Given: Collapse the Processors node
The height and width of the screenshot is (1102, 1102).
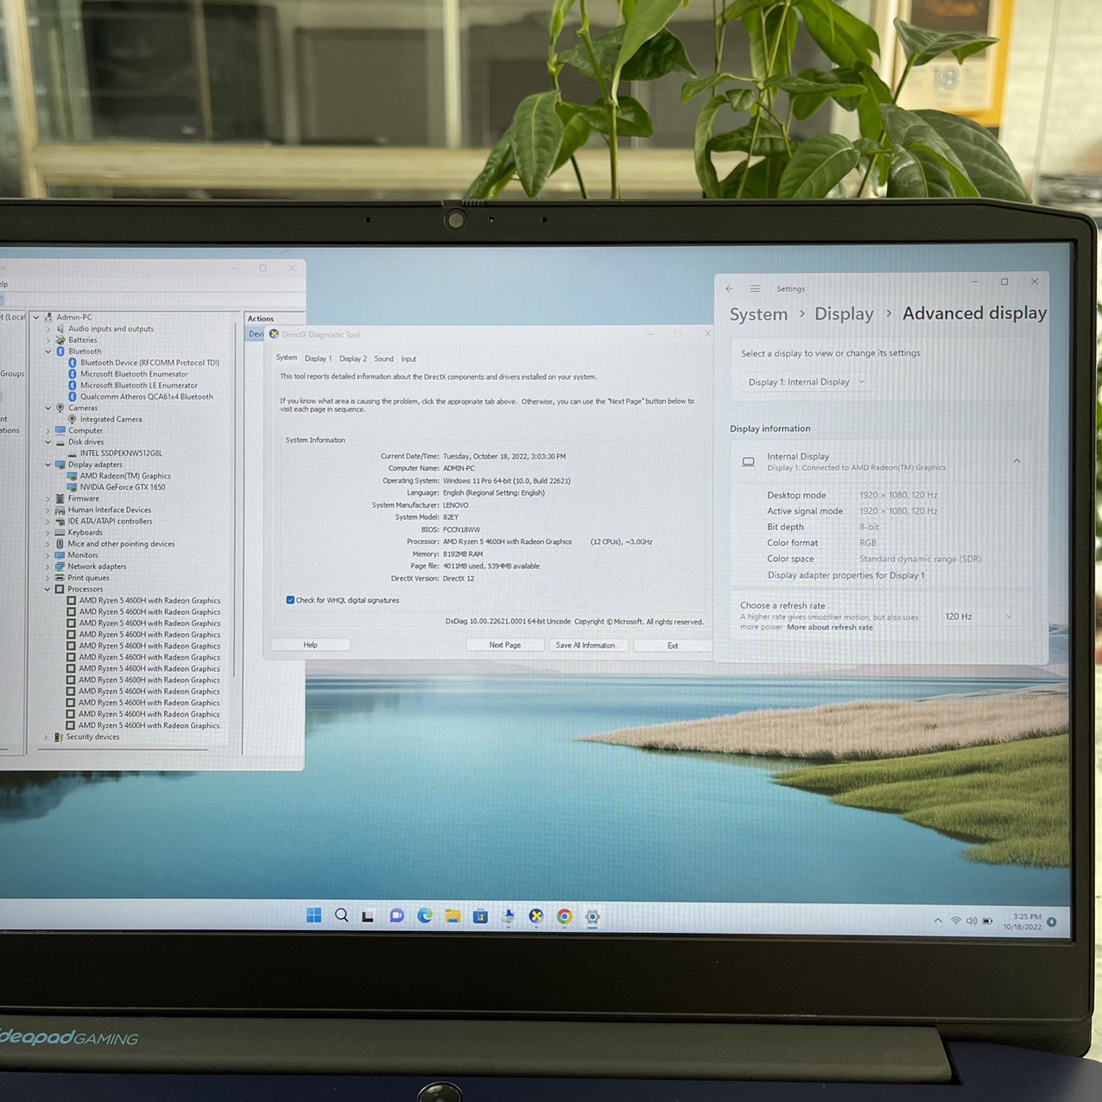Looking at the screenshot, I should 47,589.
